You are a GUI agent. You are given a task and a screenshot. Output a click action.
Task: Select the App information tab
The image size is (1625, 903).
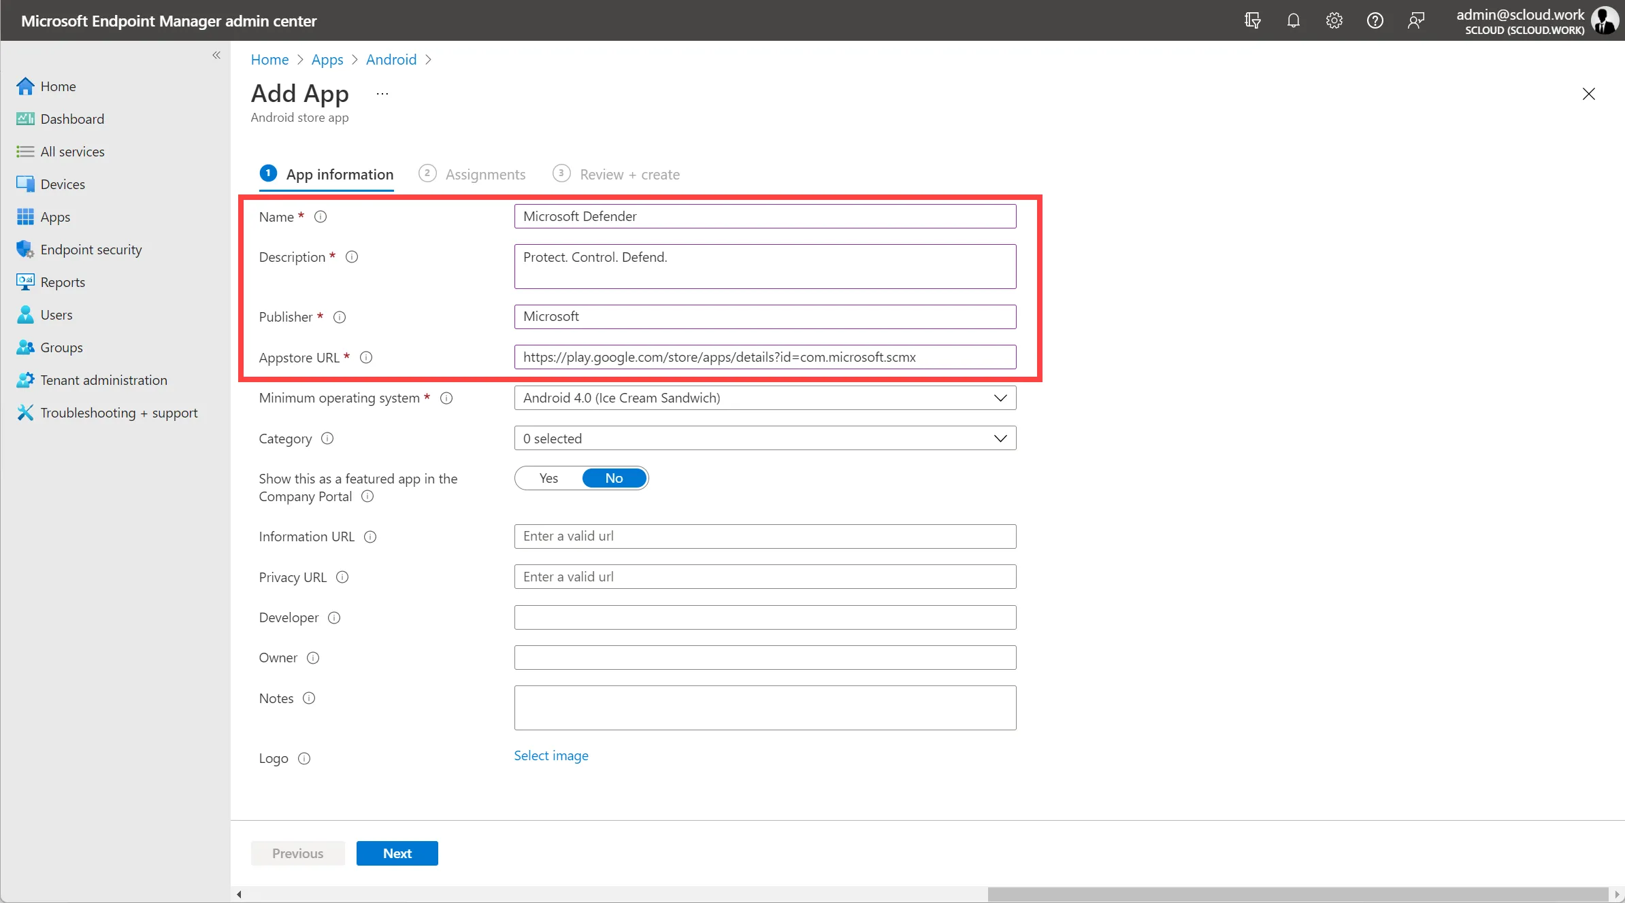click(327, 175)
